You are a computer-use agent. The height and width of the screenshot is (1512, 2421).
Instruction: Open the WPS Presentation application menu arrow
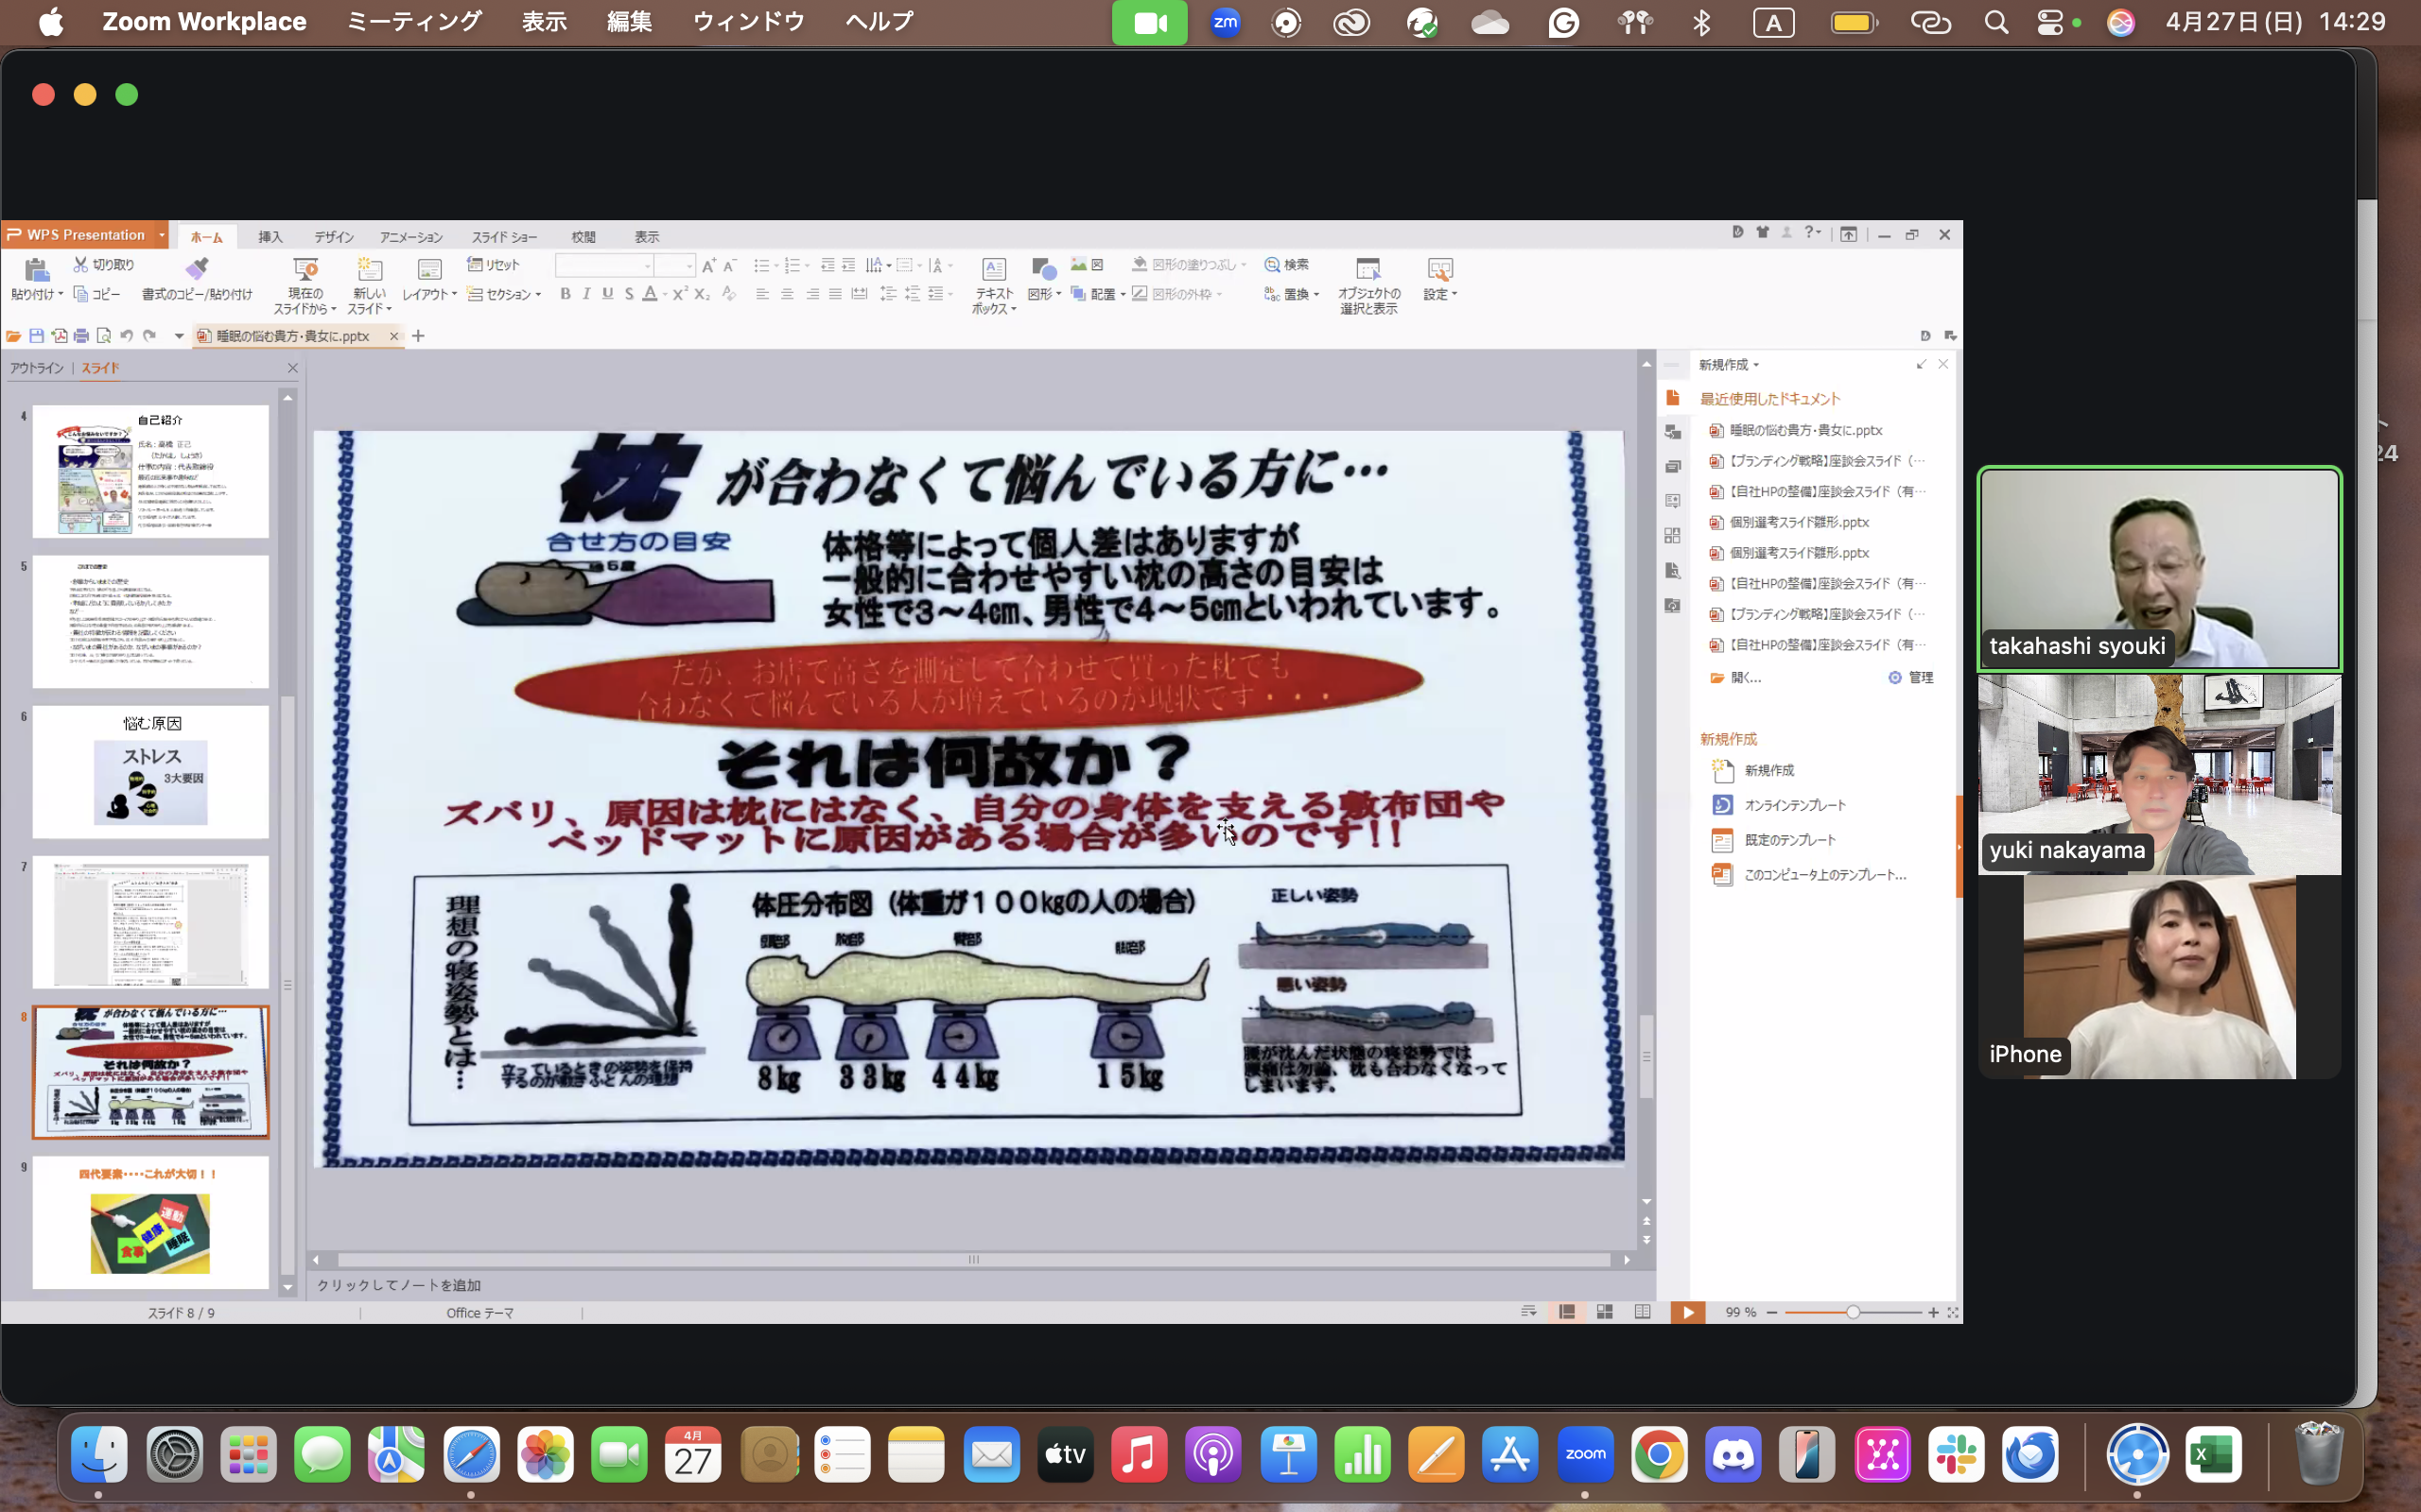coord(161,235)
